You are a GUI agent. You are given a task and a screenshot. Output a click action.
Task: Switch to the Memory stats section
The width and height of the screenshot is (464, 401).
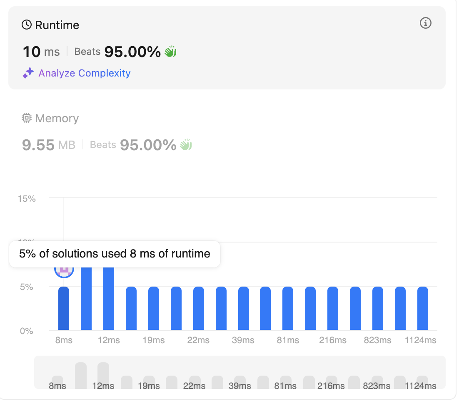pos(57,119)
